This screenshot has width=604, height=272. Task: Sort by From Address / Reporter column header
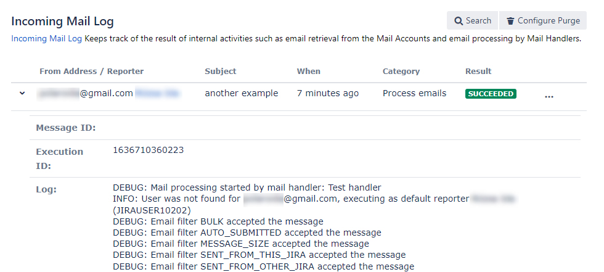tap(91, 72)
